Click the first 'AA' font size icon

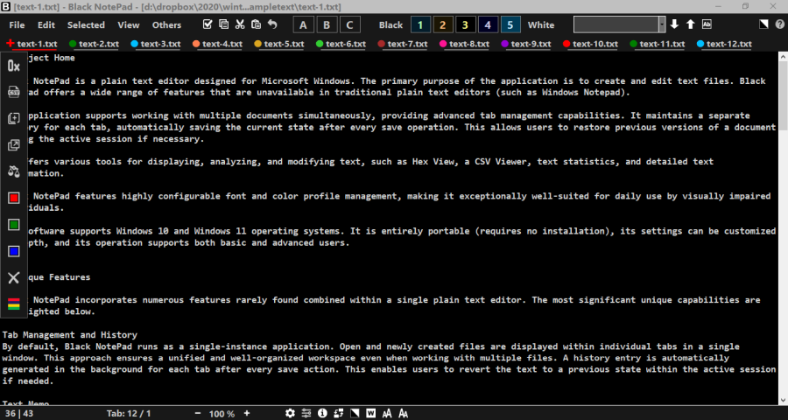click(387, 414)
